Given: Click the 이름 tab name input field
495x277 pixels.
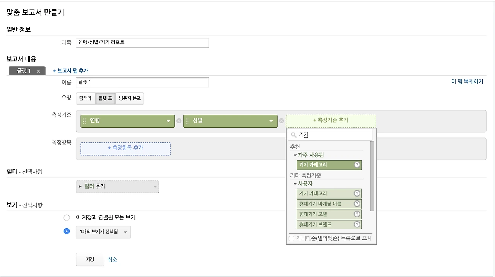Looking at the screenshot, I should 142,82.
